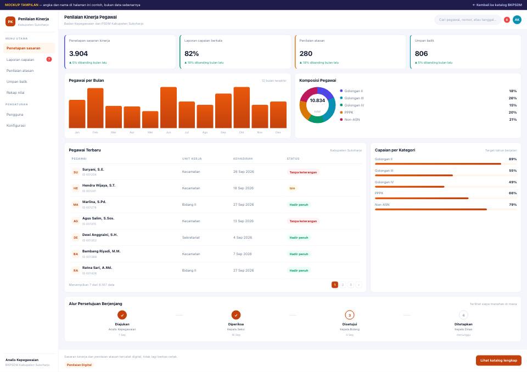The image size is (527, 372).
Task: Open Laporan capaian menu item
Action: [x=29, y=59]
